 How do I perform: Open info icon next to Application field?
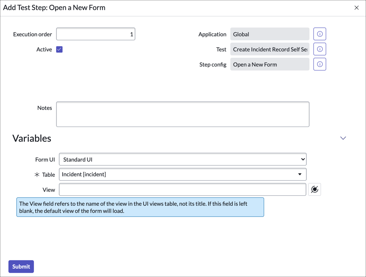(319, 34)
